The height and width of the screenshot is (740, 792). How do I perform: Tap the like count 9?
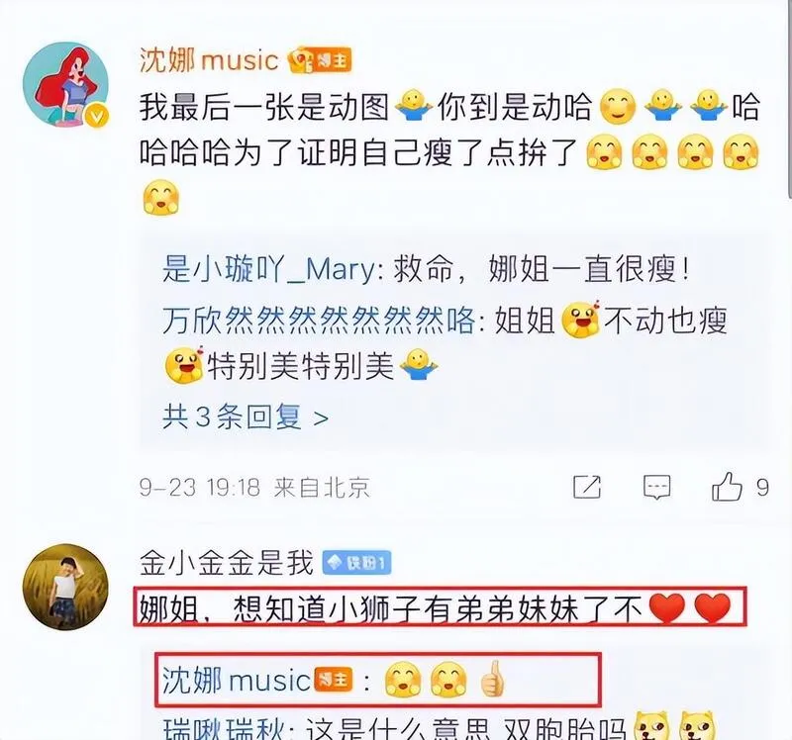(762, 488)
